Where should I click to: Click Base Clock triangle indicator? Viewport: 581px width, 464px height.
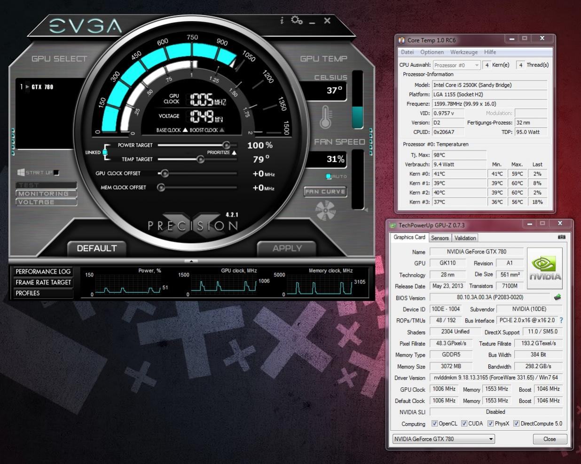(185, 130)
